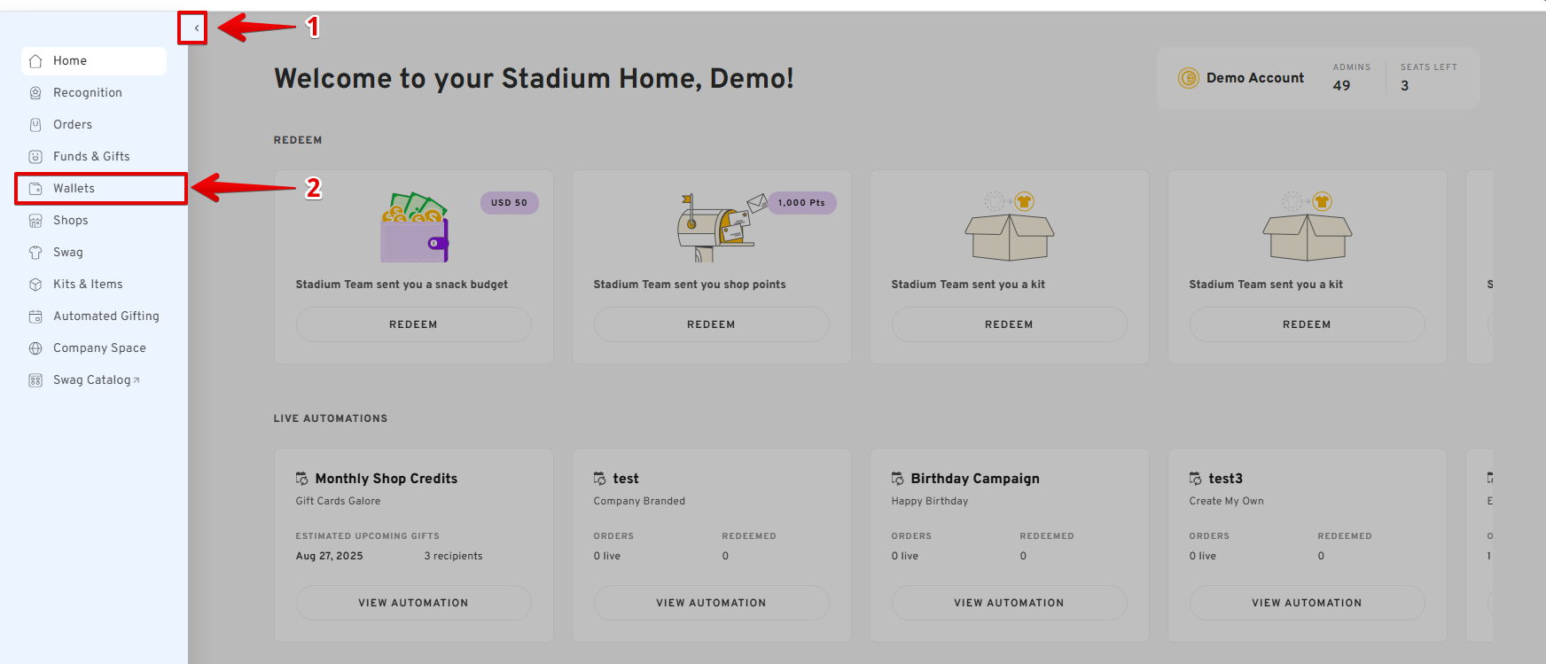Collapse the sidebar with the chevron arrow
1546x664 pixels.
point(196,28)
